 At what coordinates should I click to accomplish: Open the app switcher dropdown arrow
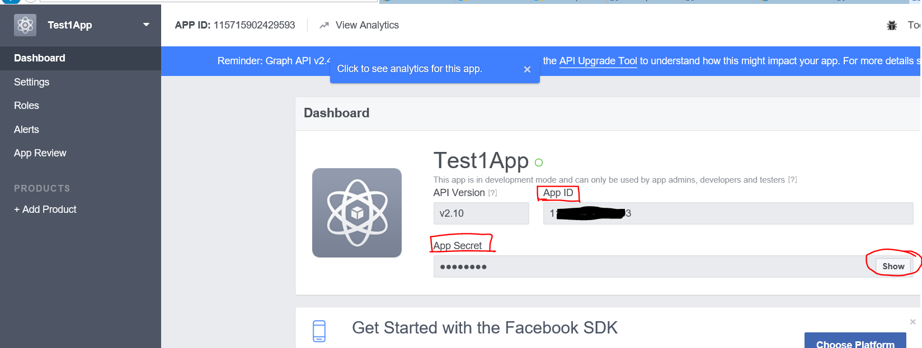tap(146, 25)
